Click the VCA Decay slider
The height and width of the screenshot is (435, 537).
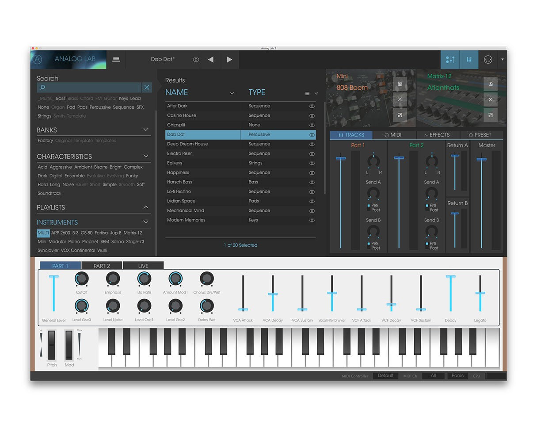click(273, 294)
